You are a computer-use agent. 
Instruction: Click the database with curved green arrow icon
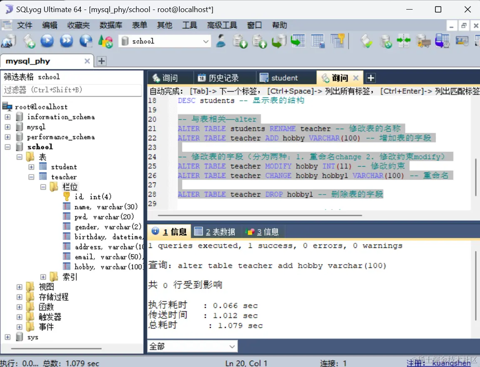tap(279, 41)
